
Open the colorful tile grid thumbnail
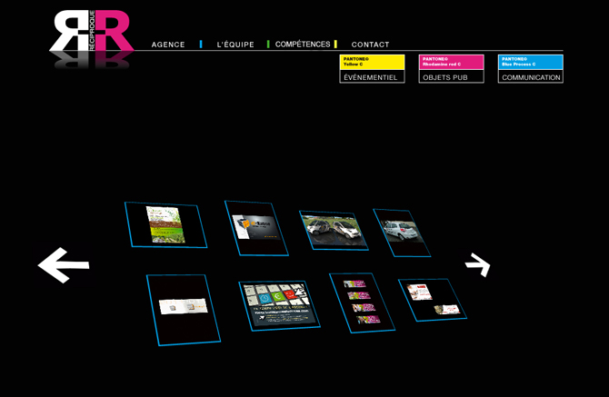tap(279, 305)
